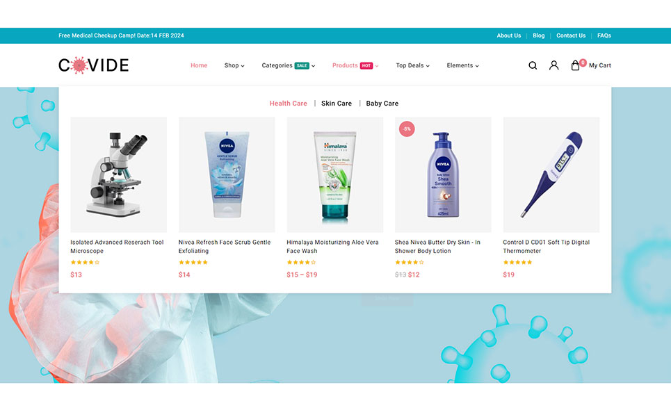Open the Himalaya Aloe Vera Face Wash title

(332, 246)
